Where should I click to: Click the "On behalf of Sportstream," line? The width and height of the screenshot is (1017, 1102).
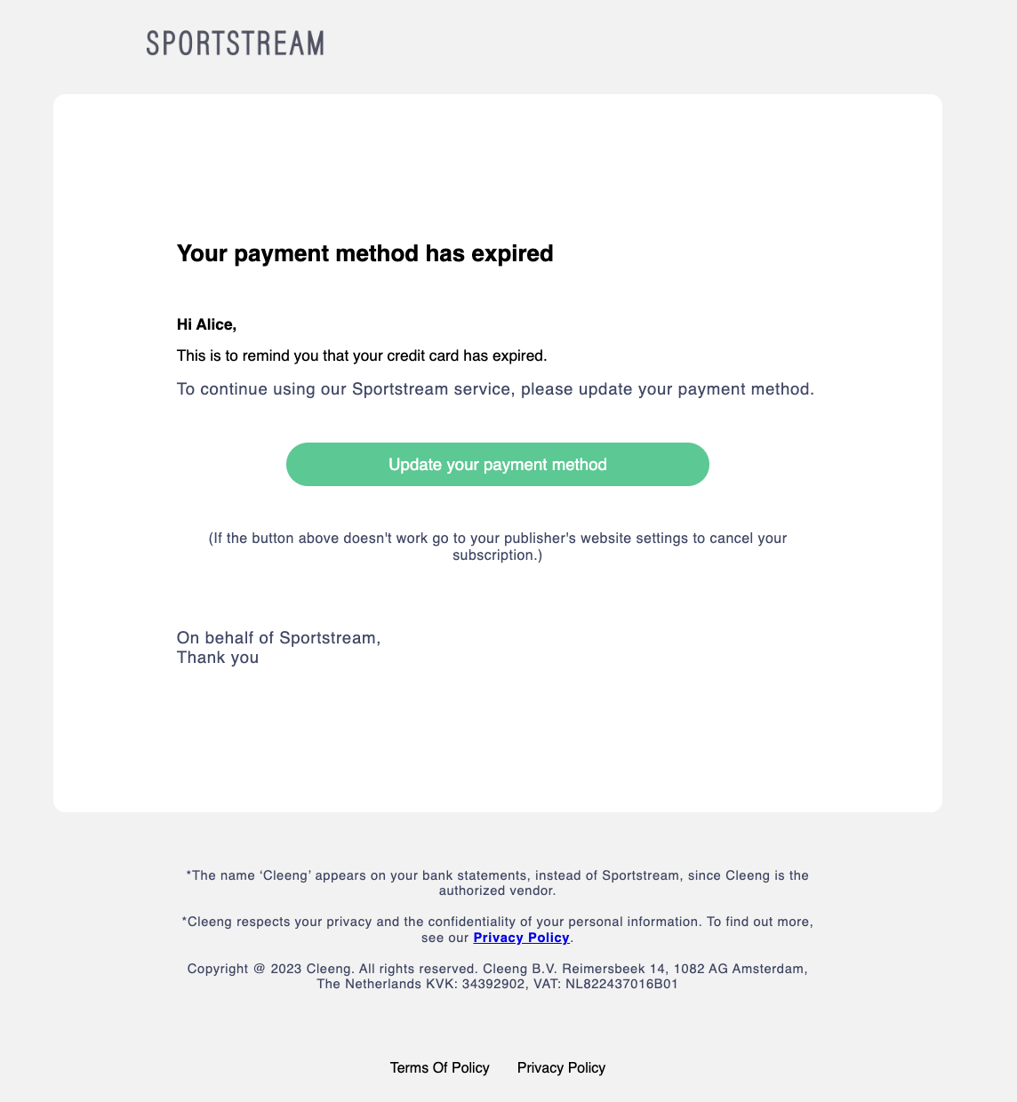click(278, 637)
